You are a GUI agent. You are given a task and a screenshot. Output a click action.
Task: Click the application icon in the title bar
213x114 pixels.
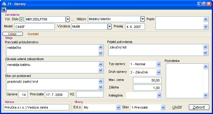(x=4, y=4)
